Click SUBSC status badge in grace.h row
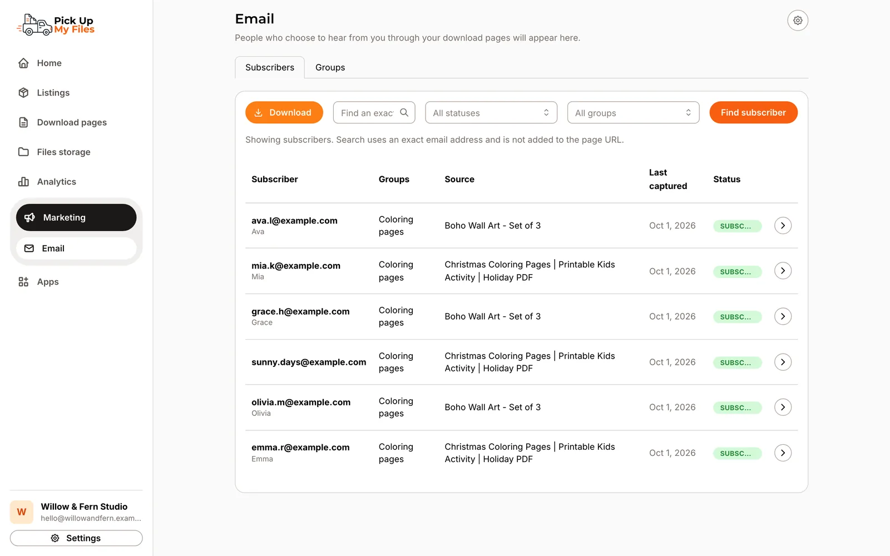Viewport: 890px width, 556px height. 737,317
